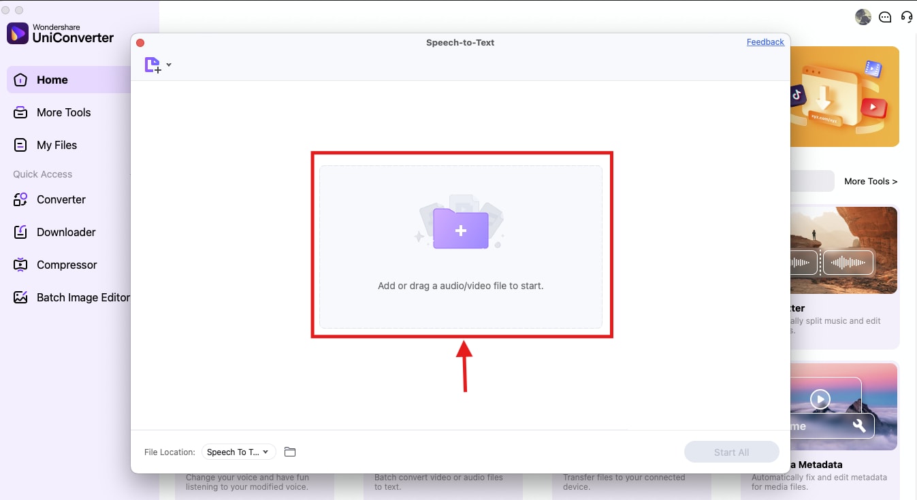Click the purple folder plus icon
The width and height of the screenshot is (917, 500).
[461, 229]
